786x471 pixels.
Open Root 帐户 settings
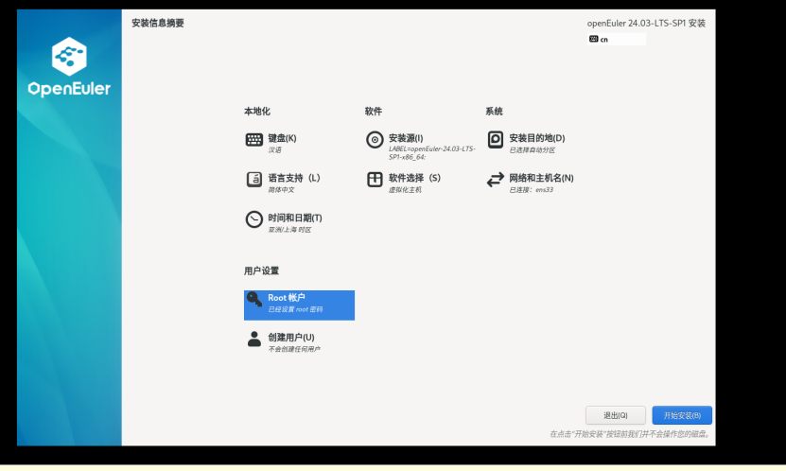(x=299, y=305)
